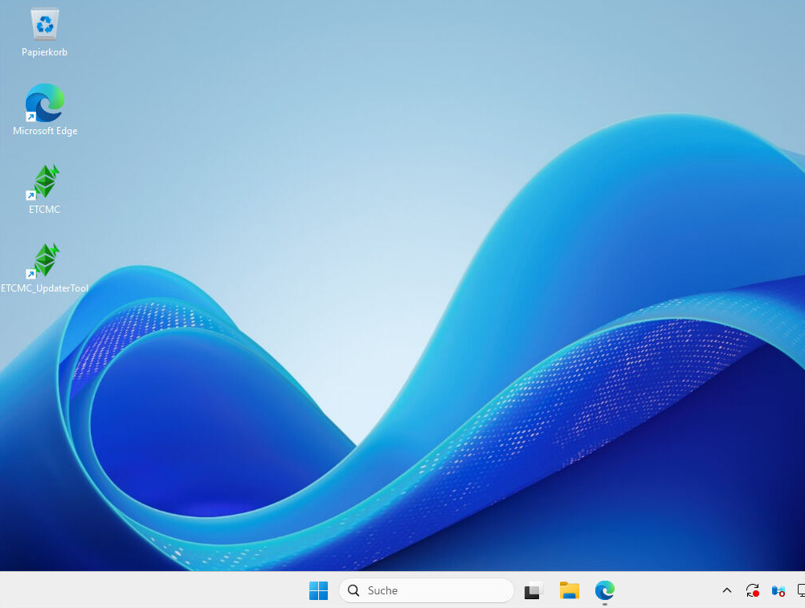Click the ETCMC text label
Screen dimensions: 805x608
44,210
